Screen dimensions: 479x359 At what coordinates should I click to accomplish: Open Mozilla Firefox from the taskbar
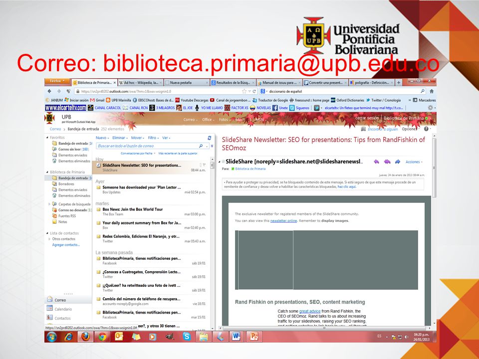[x=85, y=337]
